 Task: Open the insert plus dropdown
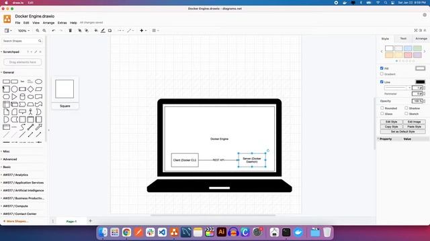[x=143, y=31]
